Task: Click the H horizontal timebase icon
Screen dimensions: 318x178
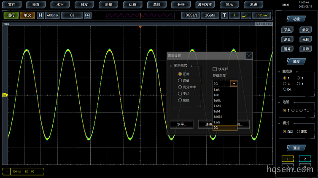Action: point(40,16)
